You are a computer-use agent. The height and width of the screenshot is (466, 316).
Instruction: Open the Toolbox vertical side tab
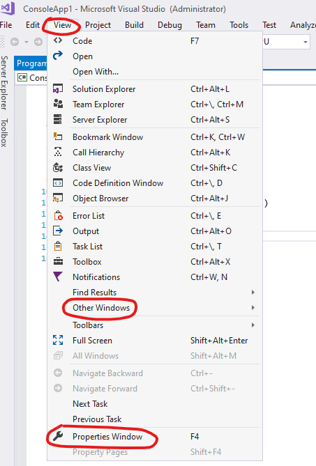click(x=4, y=132)
